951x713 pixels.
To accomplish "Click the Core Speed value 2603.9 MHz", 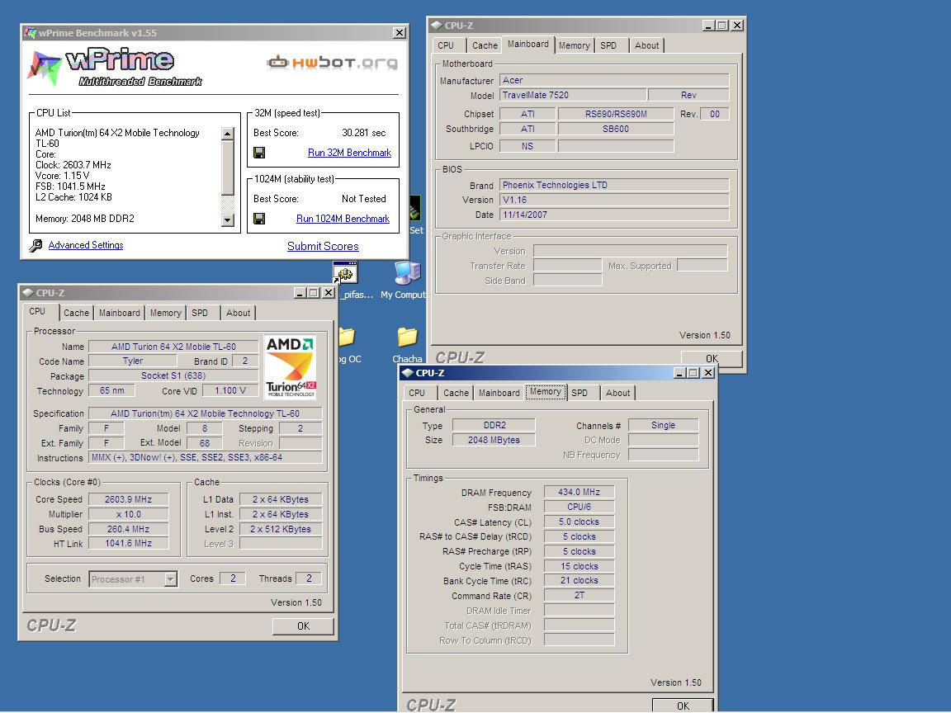I will point(128,499).
